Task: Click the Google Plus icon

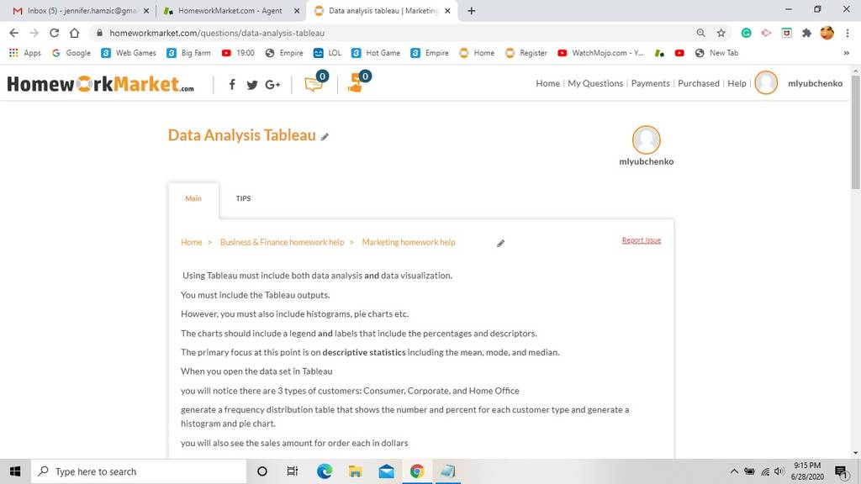Action: pyautogui.click(x=272, y=85)
